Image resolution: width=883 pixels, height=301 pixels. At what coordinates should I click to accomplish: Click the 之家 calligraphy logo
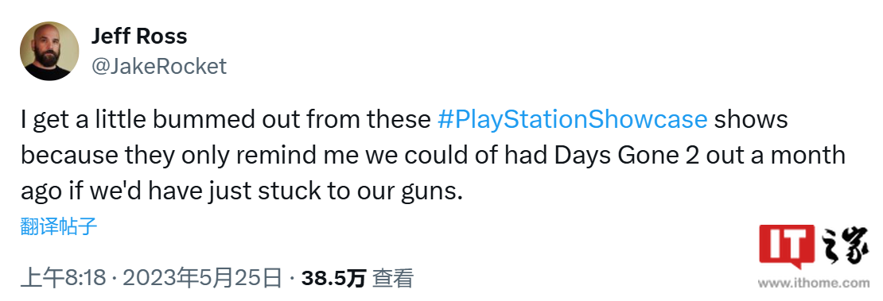[x=843, y=247]
